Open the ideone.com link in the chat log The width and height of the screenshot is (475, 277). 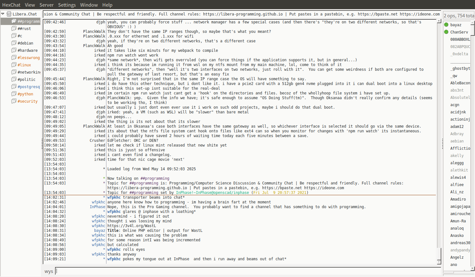click(324, 188)
